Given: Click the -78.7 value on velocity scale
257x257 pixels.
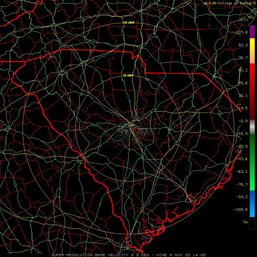Looking at the screenshot, I should coord(242,184).
